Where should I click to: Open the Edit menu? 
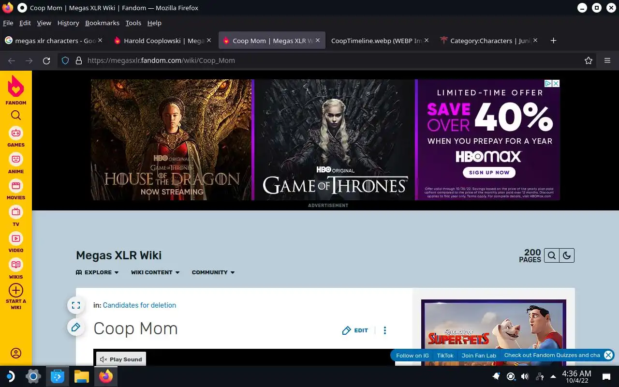click(x=25, y=23)
